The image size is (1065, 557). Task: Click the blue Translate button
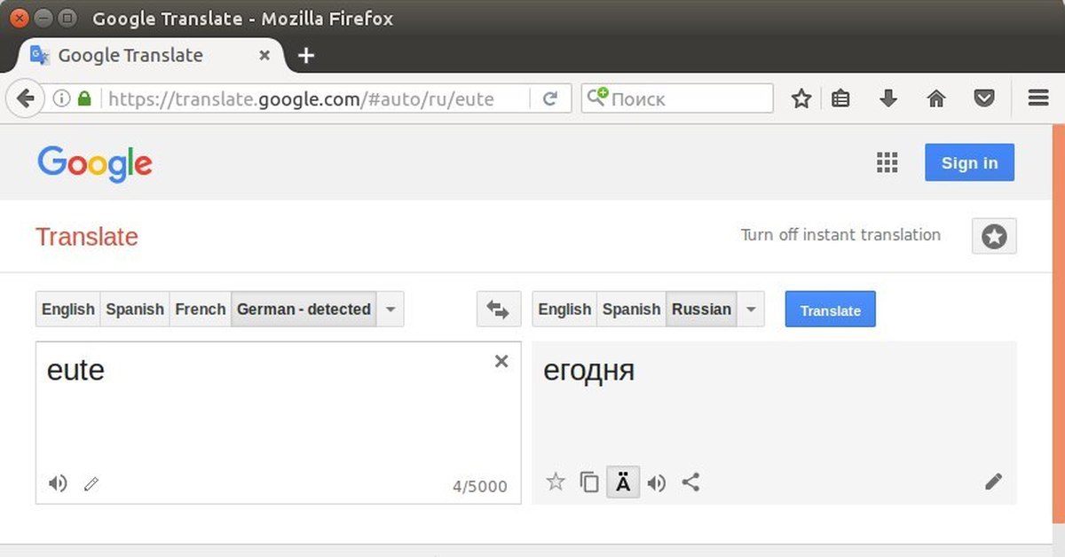[831, 310]
